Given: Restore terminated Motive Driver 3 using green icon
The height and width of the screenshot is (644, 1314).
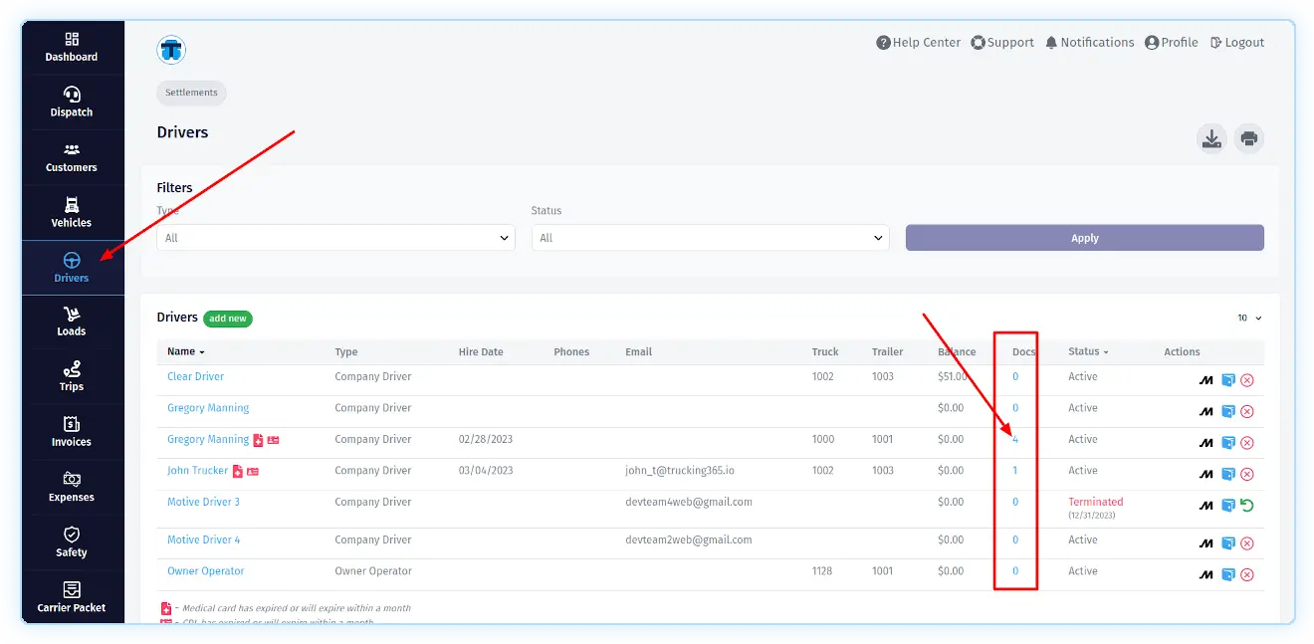Looking at the screenshot, I should point(1246,506).
